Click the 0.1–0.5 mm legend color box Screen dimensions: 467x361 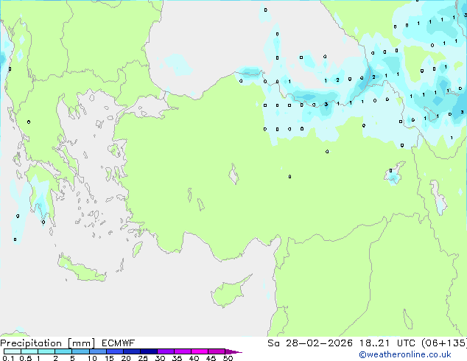tap(13, 351)
